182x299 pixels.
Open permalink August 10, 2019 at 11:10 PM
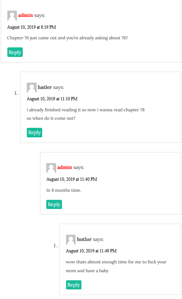(52, 99)
